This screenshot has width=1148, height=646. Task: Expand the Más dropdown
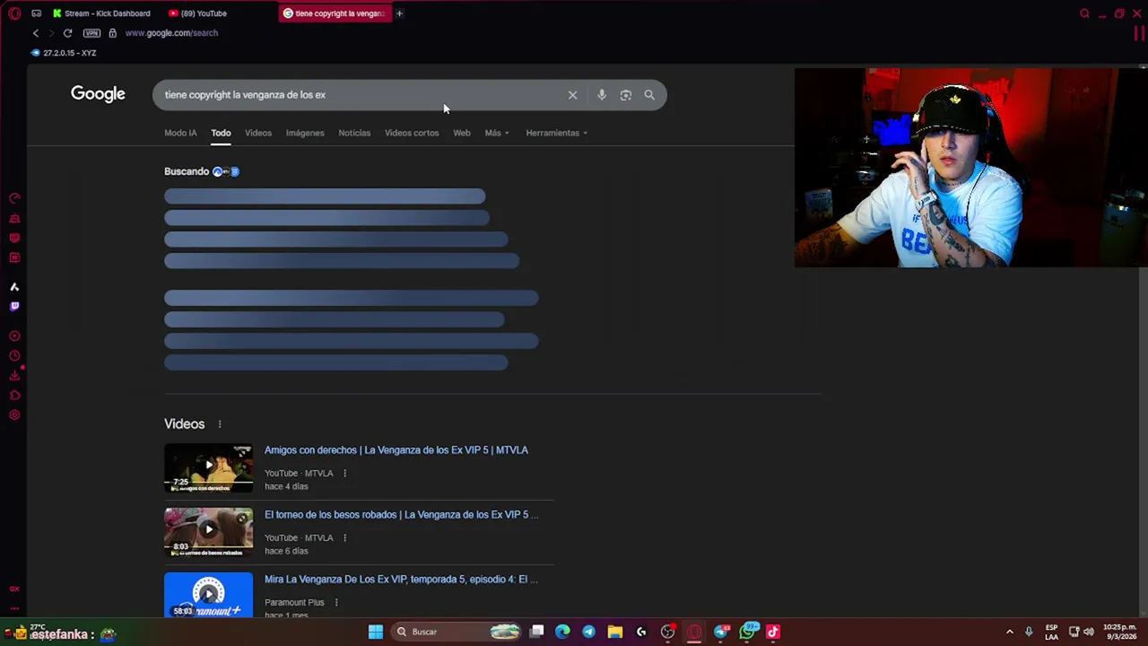[497, 133]
